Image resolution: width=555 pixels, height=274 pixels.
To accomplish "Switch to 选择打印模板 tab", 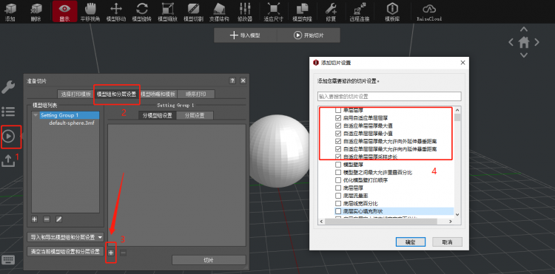I will (x=75, y=95).
